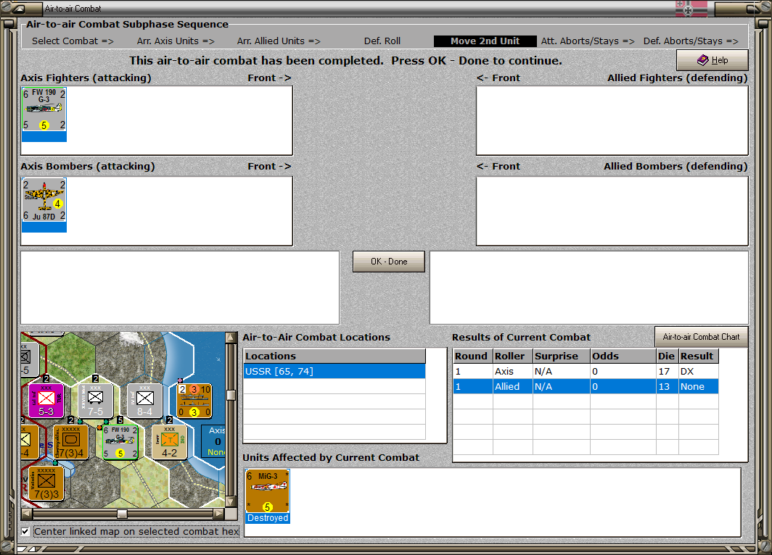Image resolution: width=772 pixels, height=555 pixels.
Task: Click the Def. Aborts/Stays subphase step
Action: coord(691,41)
